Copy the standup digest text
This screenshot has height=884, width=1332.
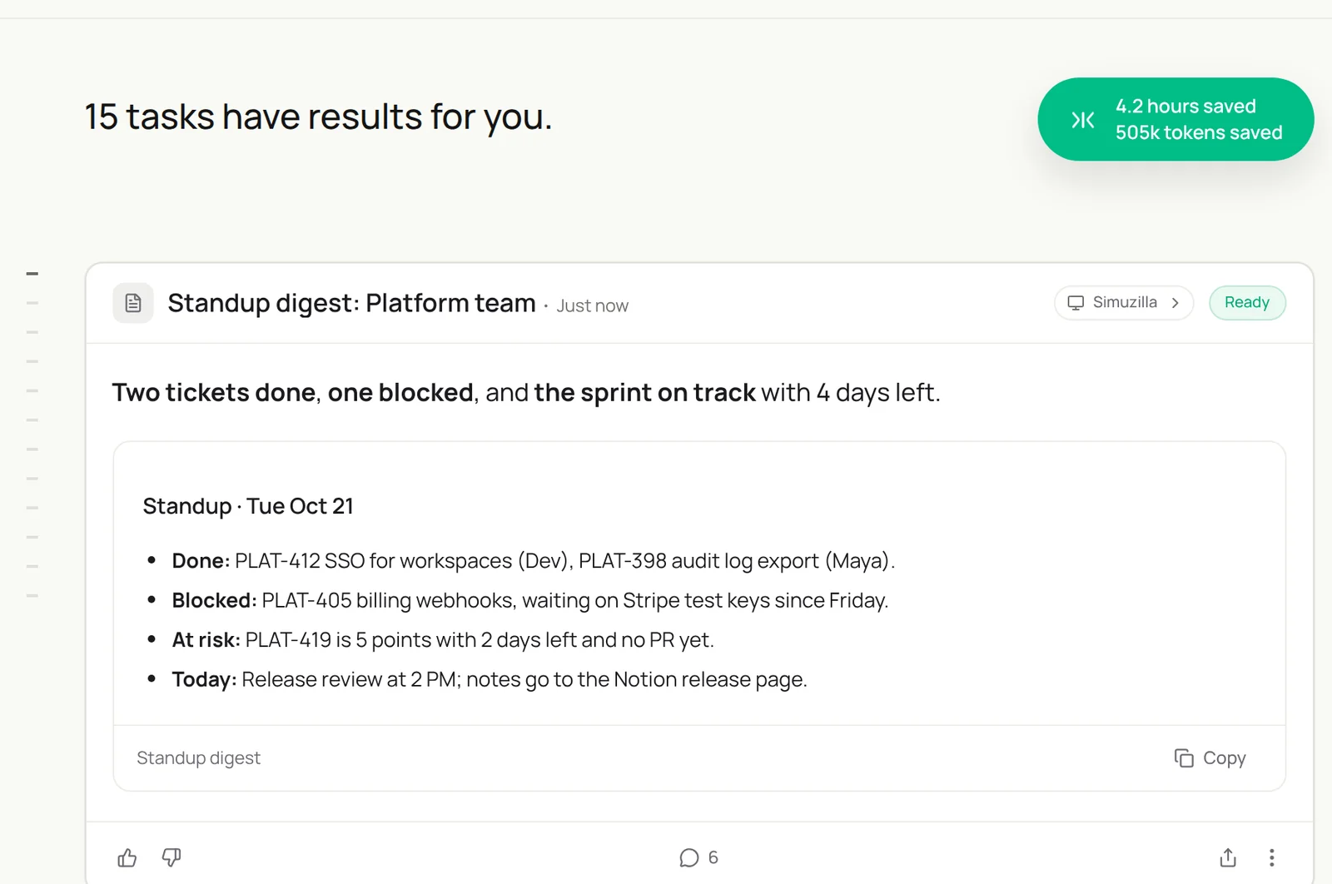tap(1210, 757)
